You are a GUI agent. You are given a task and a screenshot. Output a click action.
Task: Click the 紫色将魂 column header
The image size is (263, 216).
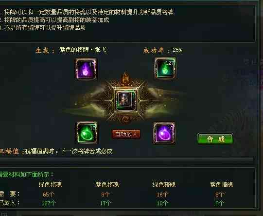click(107, 184)
